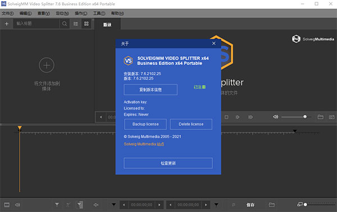Open the output folder icon in player bar
Screen dimensions: 337x212
pyautogui.click(x=321, y=117)
